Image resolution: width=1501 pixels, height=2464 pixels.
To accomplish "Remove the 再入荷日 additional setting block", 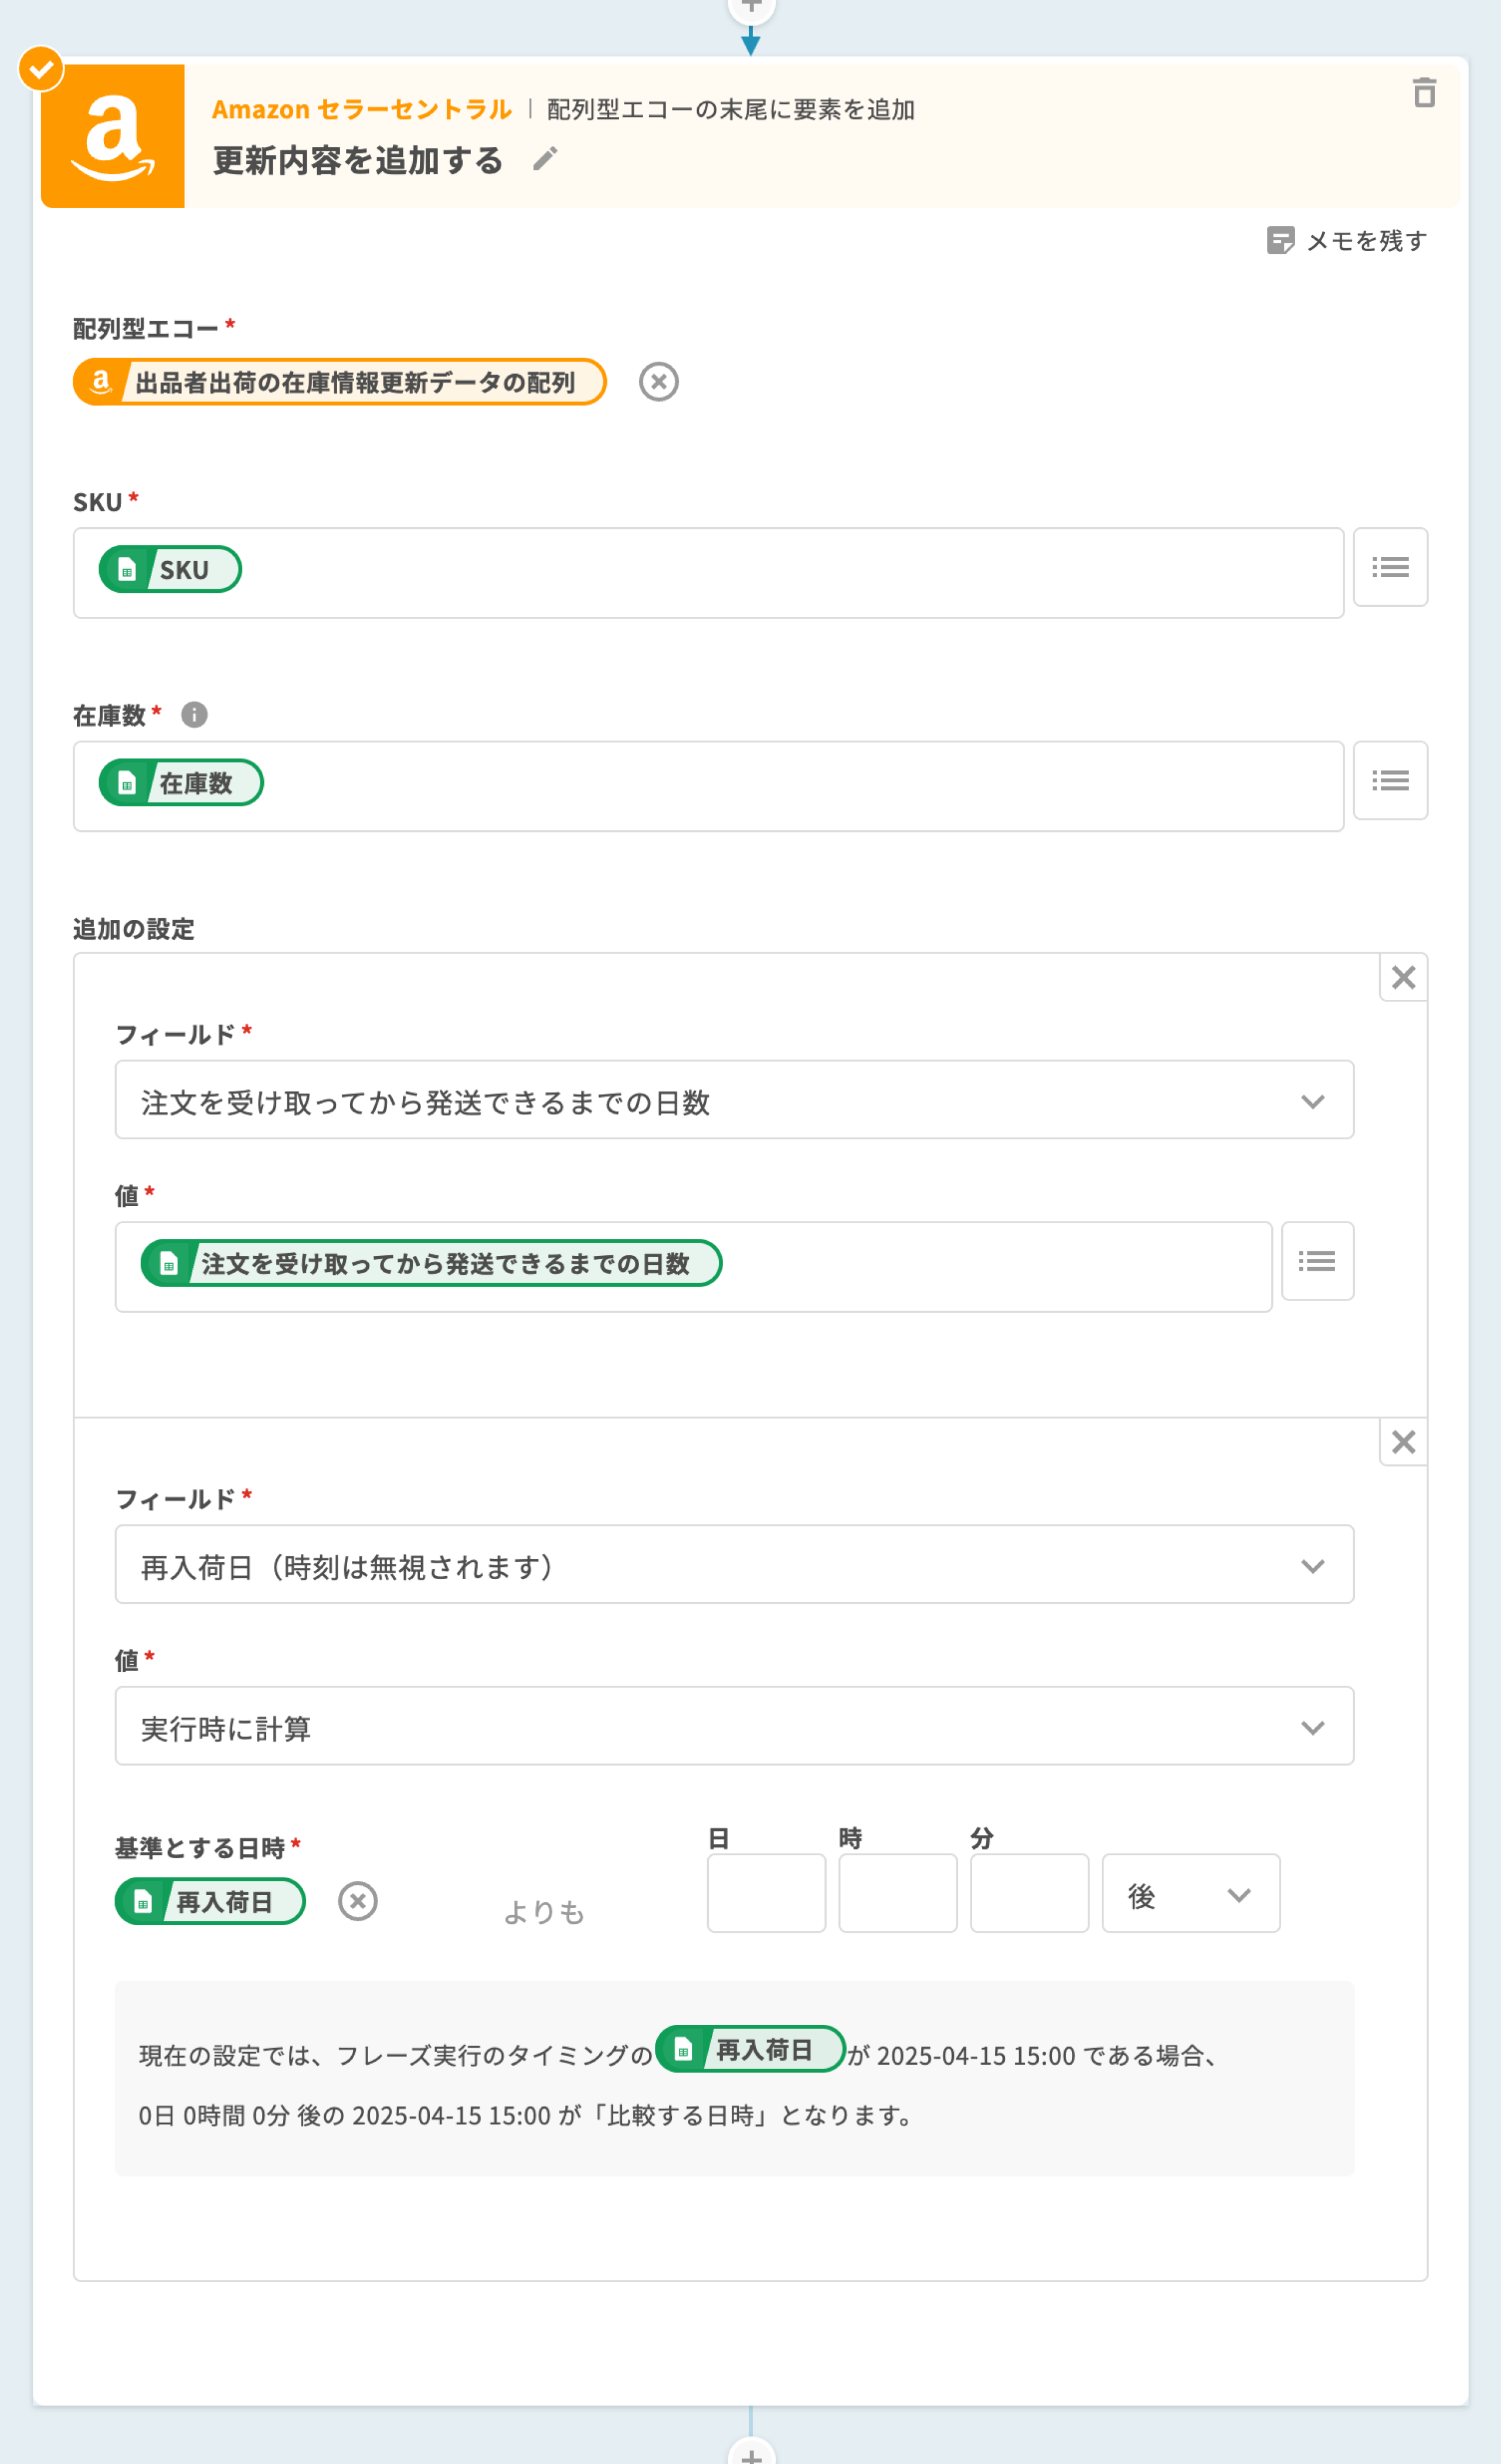I will click(x=1403, y=1442).
